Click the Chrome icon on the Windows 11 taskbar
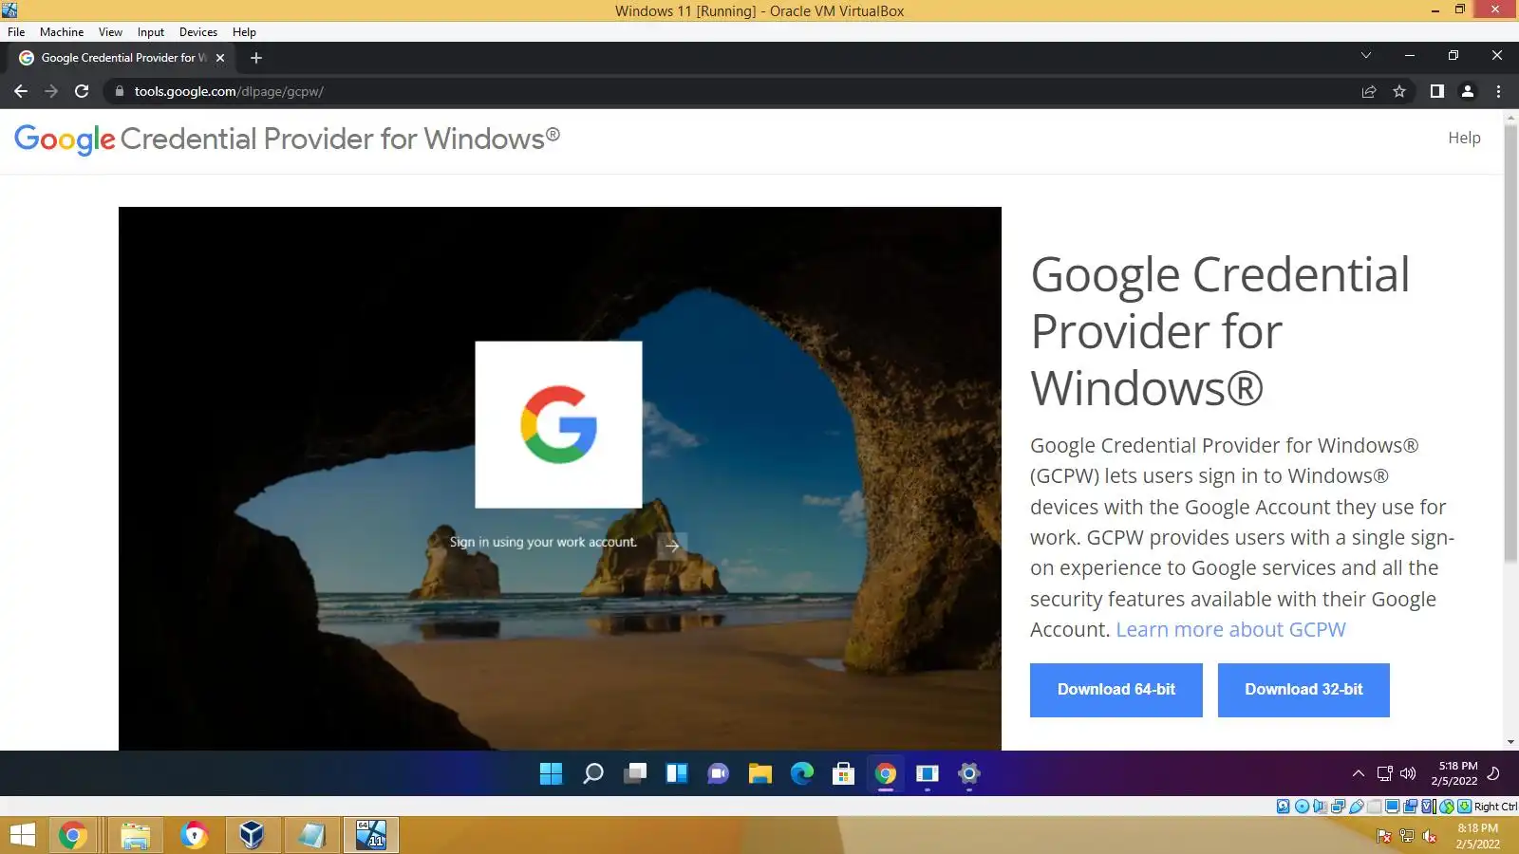 886,773
